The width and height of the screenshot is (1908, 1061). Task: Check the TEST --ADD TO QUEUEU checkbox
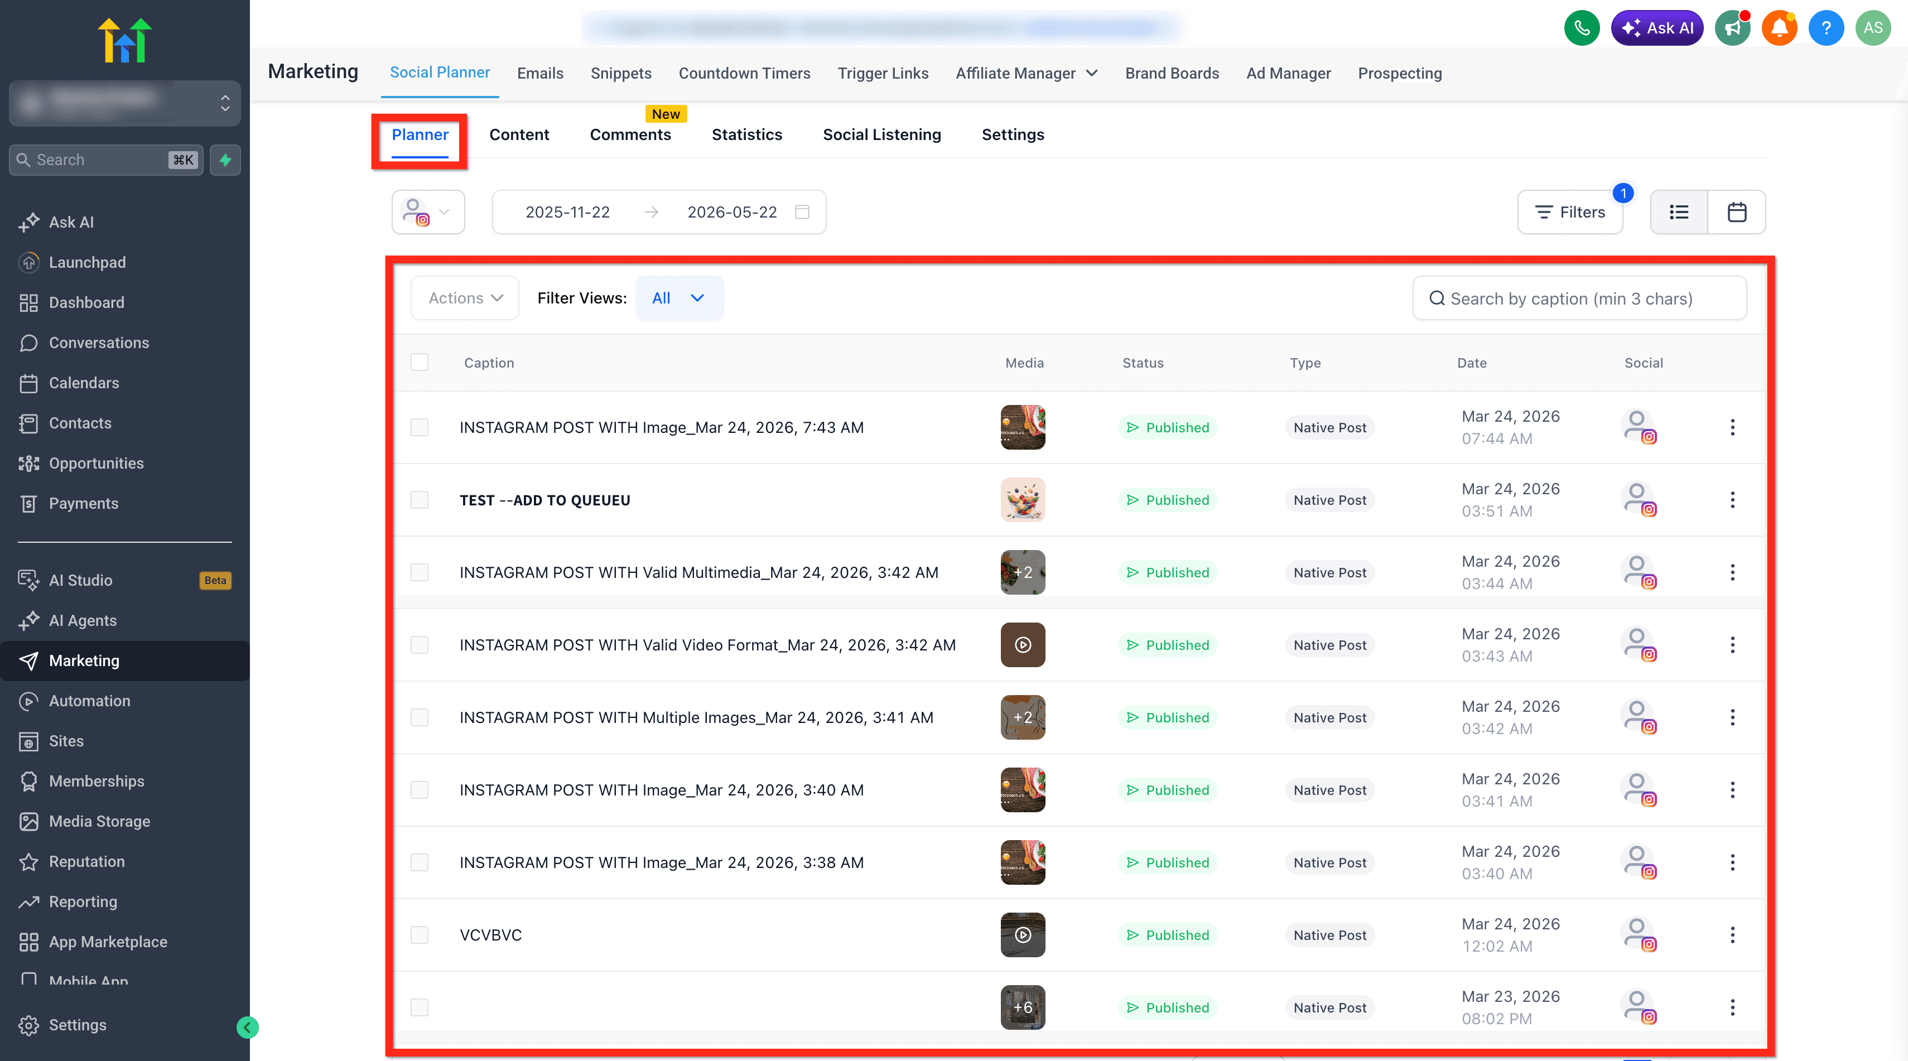(419, 500)
